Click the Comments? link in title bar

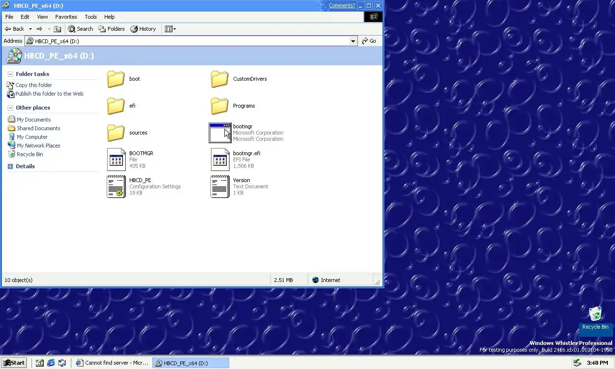click(342, 6)
